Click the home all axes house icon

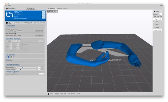(x=7, y=41)
